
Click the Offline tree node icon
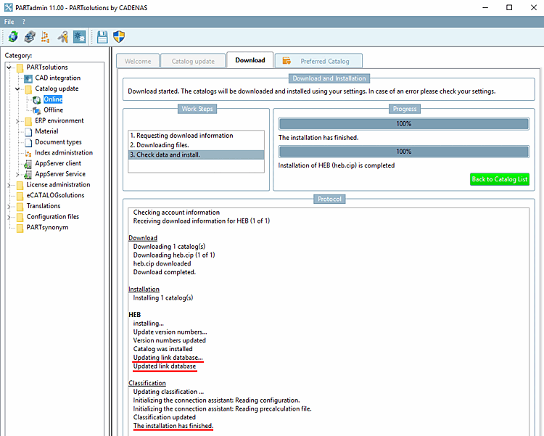37,110
